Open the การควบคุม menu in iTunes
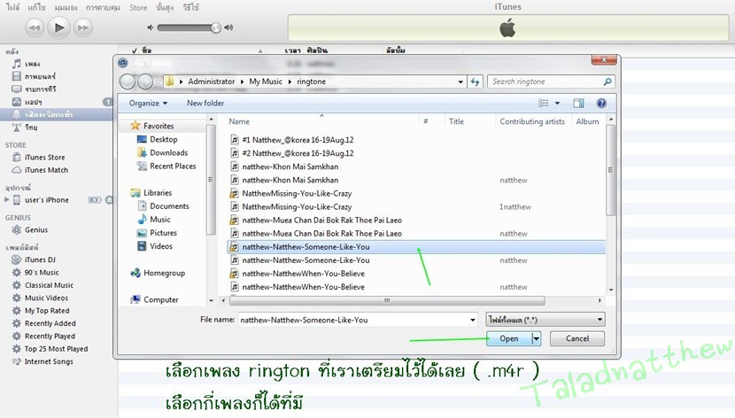This screenshot has width=735, height=418. pyautogui.click(x=103, y=7)
